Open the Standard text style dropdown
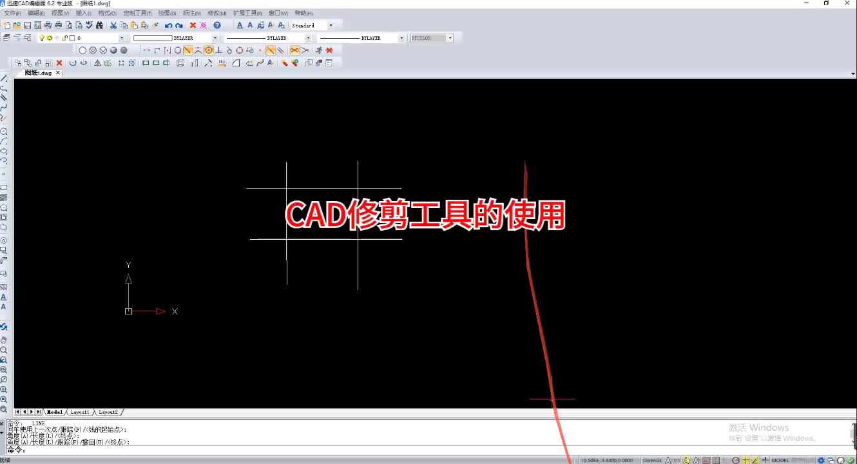Screen dimensions: 857x464 [330, 25]
